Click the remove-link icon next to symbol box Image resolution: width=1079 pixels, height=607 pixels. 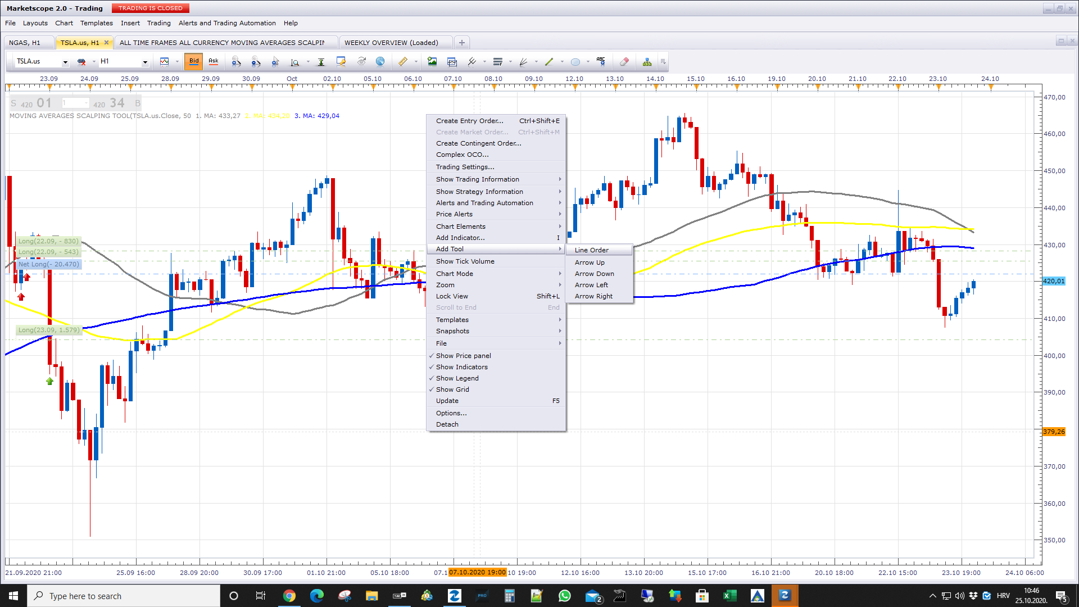click(x=81, y=61)
